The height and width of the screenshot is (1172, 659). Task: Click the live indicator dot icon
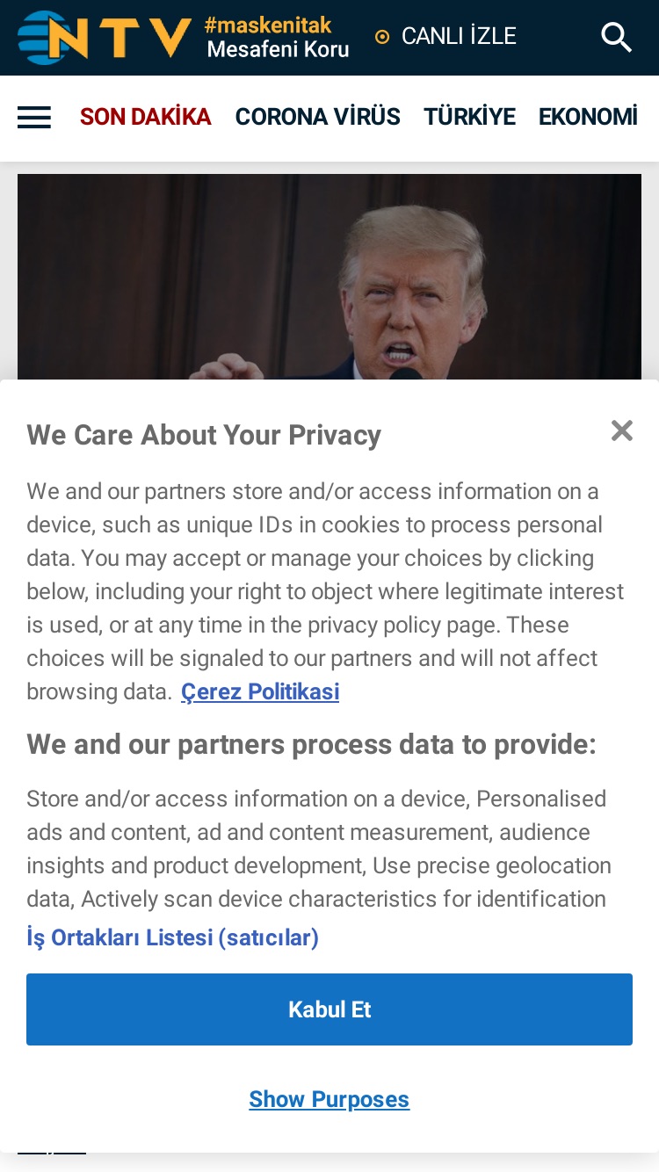382,37
